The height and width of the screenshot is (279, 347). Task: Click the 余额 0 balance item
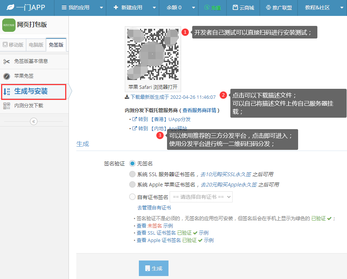coord(174,7)
